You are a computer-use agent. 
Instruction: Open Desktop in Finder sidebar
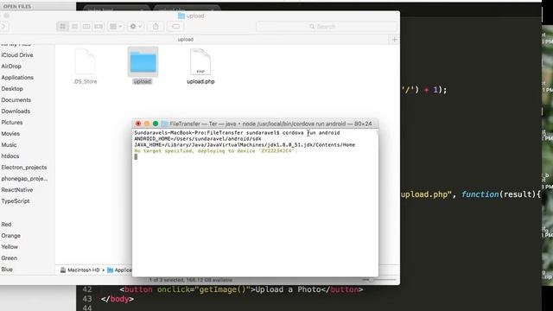pos(12,89)
